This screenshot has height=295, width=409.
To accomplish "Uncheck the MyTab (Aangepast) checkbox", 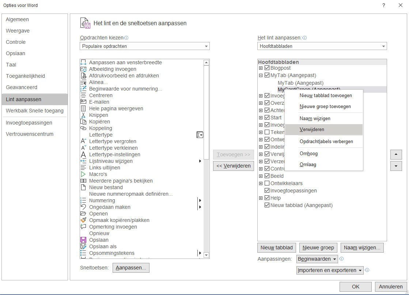I will click(267, 75).
